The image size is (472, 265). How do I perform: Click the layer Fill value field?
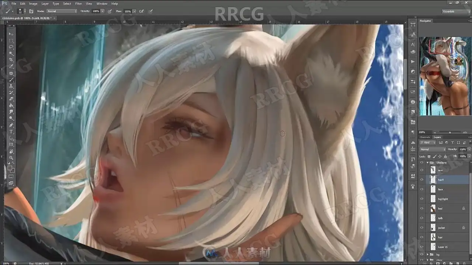point(462,156)
